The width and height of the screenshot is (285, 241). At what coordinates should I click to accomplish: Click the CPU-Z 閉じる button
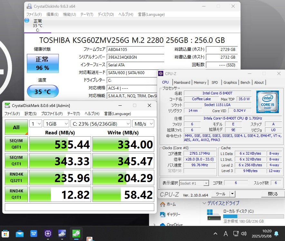click(x=273, y=194)
